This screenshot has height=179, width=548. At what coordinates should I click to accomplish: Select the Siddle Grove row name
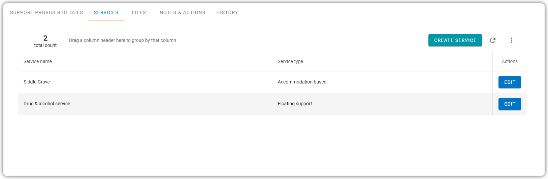[37, 82]
